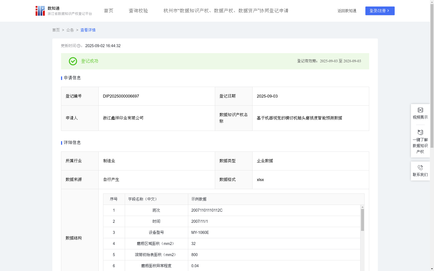Click the 序号 column header

[114, 199]
